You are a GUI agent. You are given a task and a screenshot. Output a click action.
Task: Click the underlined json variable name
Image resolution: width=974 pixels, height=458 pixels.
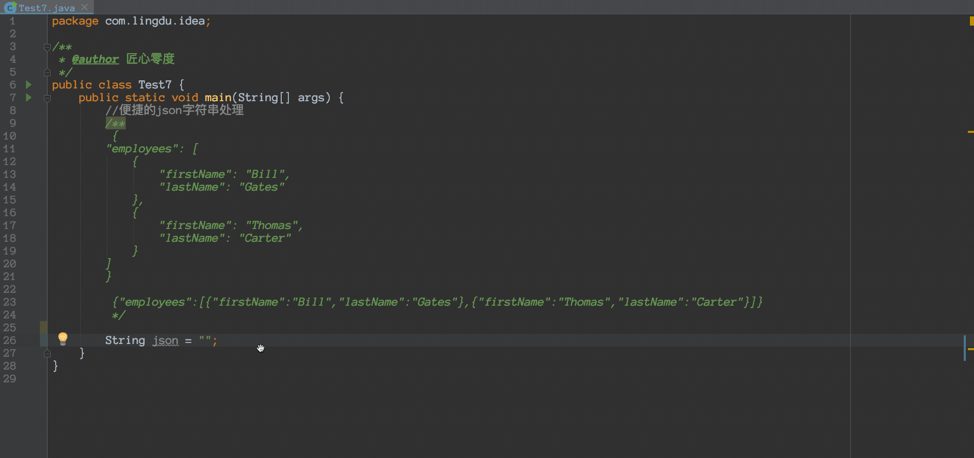point(166,340)
